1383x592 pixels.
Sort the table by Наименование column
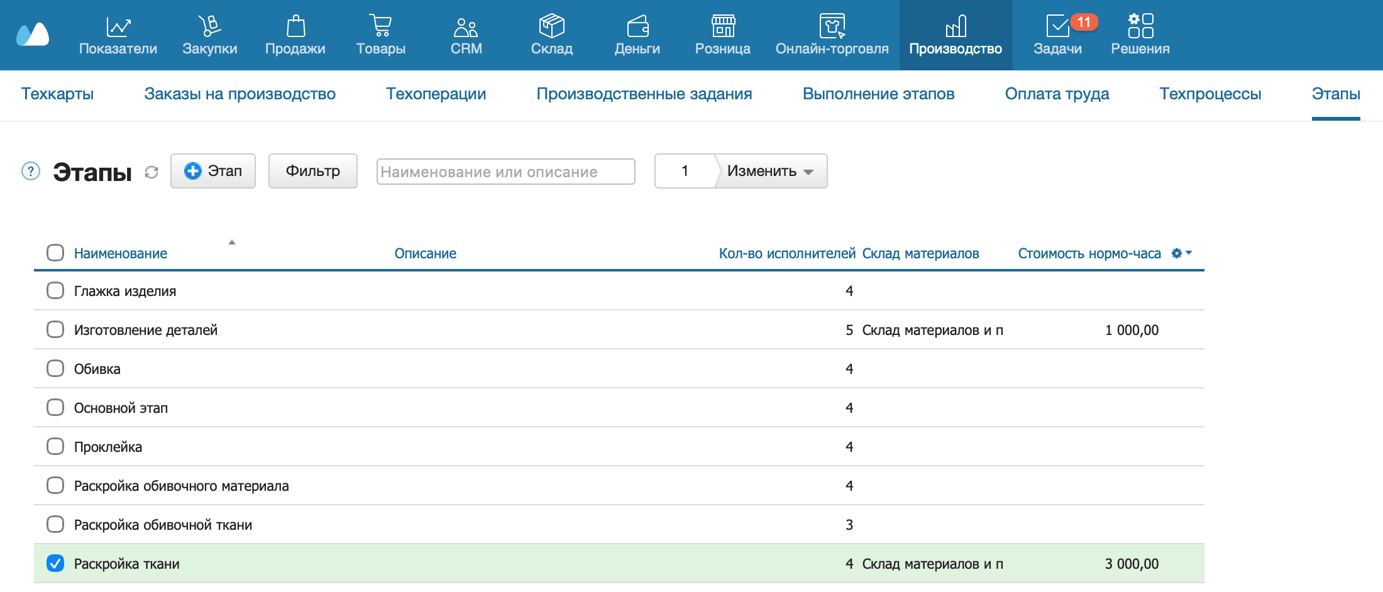121,253
